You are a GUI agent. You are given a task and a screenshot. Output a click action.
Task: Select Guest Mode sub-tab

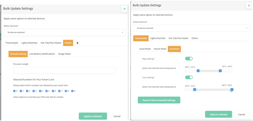click(145, 49)
